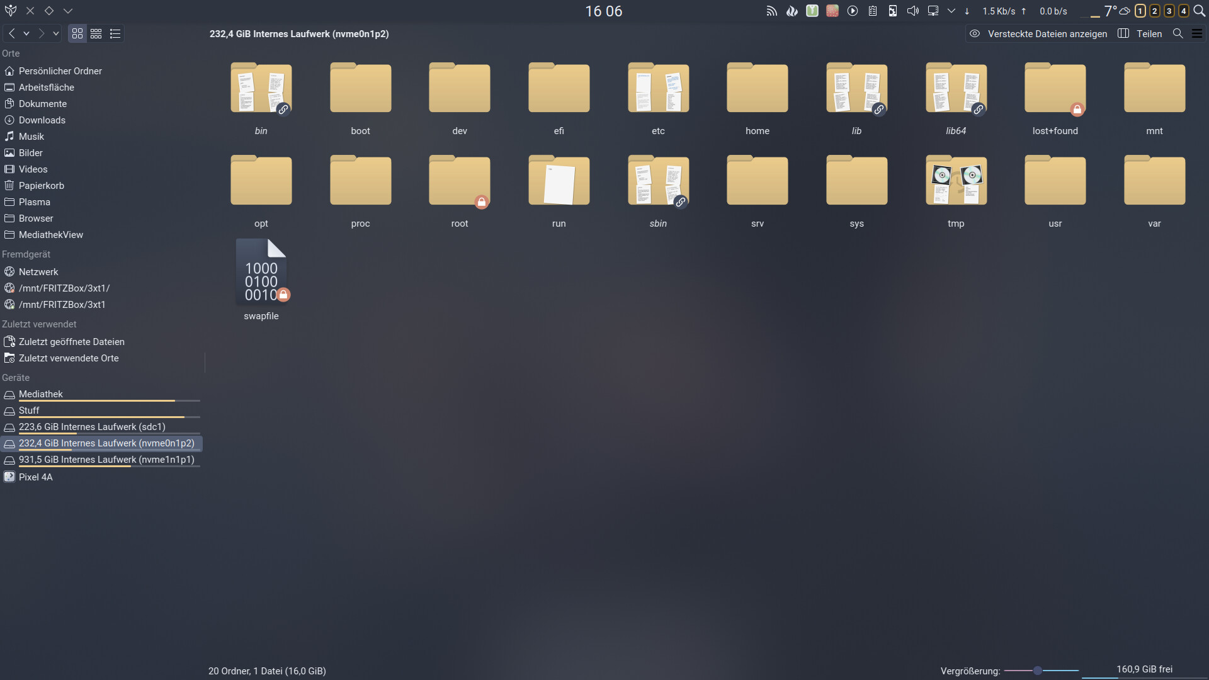Toggle the Teilen split view
The width and height of the screenshot is (1209, 680).
(1140, 34)
